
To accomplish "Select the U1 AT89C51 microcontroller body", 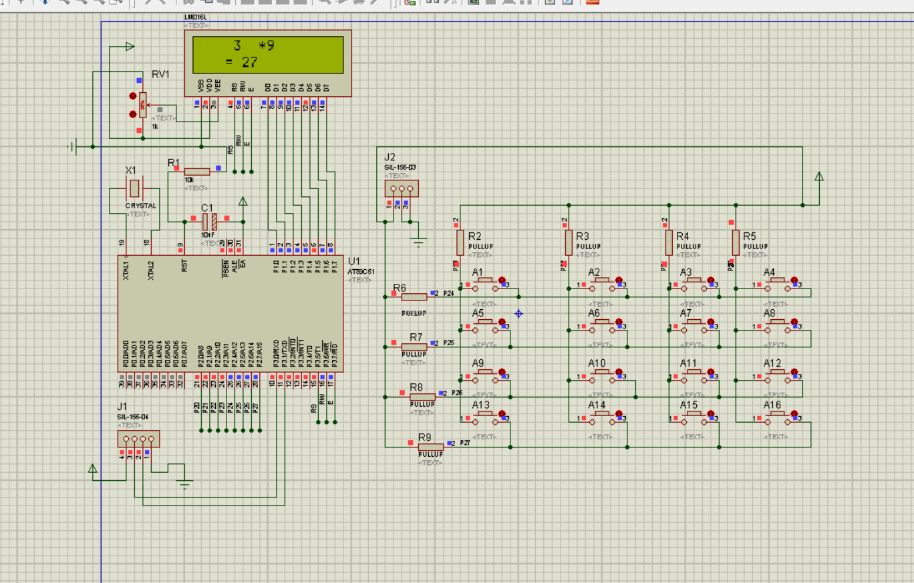I will click(231, 314).
